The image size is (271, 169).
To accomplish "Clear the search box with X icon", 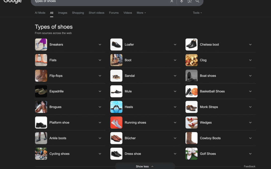I will (x=172, y=1).
